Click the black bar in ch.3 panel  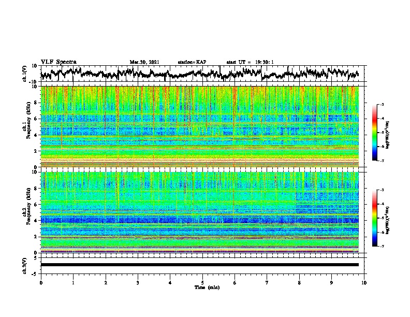tap(199, 265)
